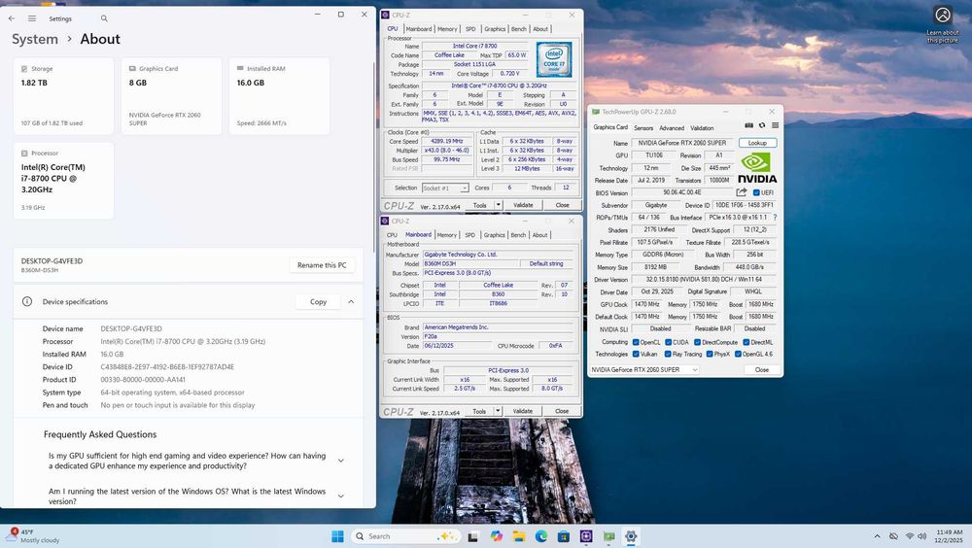This screenshot has height=548, width=972.
Task: Click the Intel Core i7 logo in CPU-Z
Action: point(554,59)
